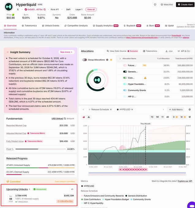
Task: Toggle Hyper Foundation allocation switch
Action: pos(125,84)
